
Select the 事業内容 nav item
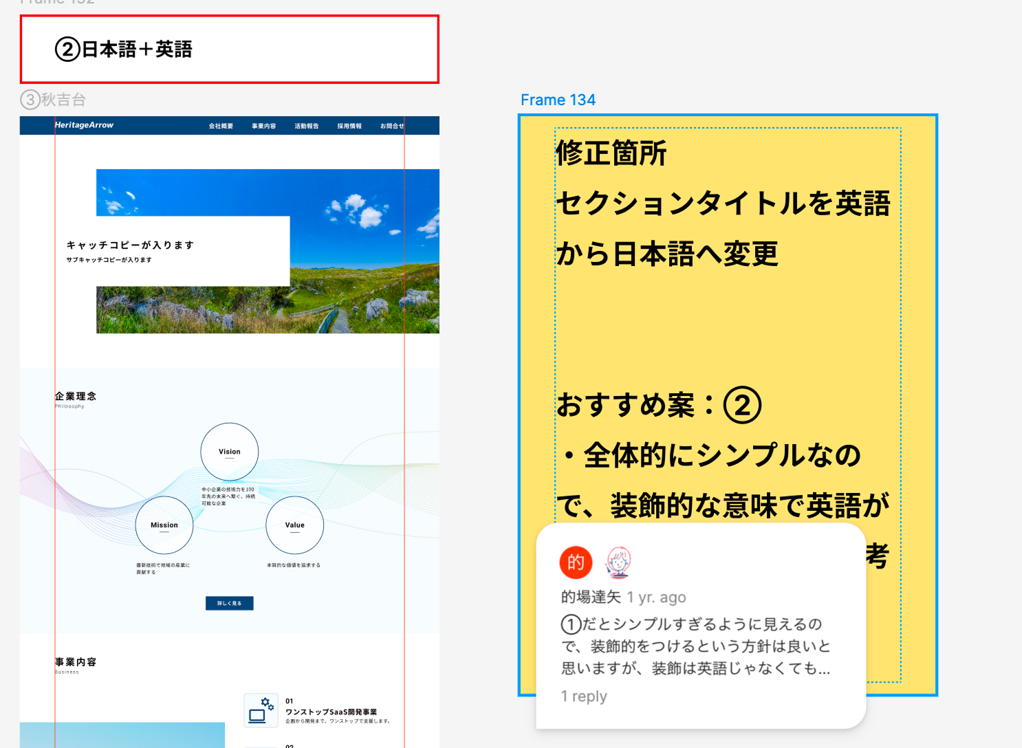pyautogui.click(x=263, y=126)
